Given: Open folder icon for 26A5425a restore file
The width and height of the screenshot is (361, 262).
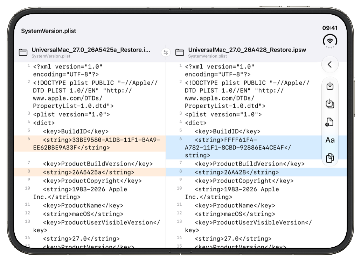Looking at the screenshot, I should [x=23, y=52].
